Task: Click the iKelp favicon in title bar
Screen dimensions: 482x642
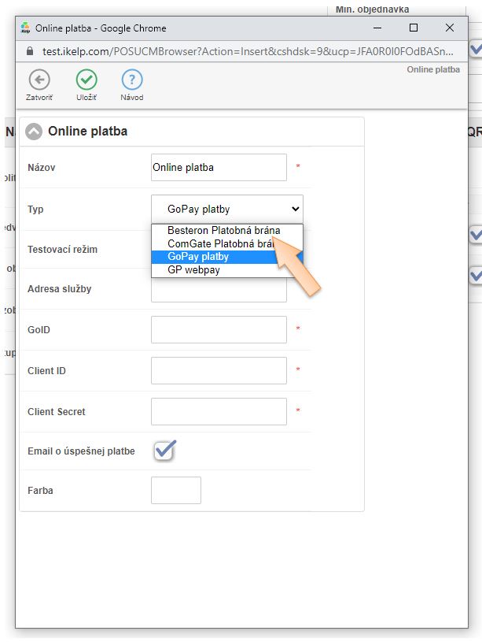Action: pos(25,28)
